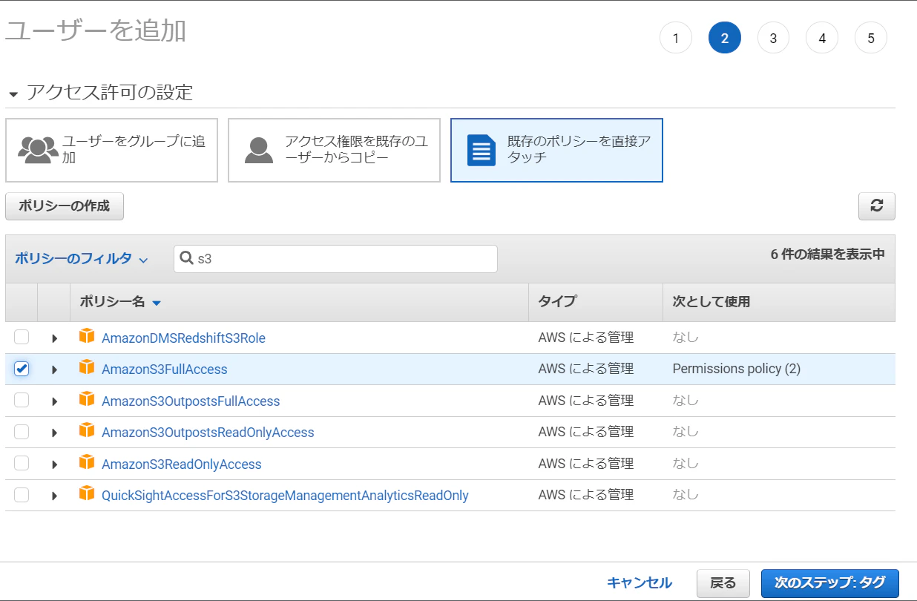This screenshot has height=601, width=917.
Task: Sort by the ポリシー名 column header
Action: pos(120,302)
